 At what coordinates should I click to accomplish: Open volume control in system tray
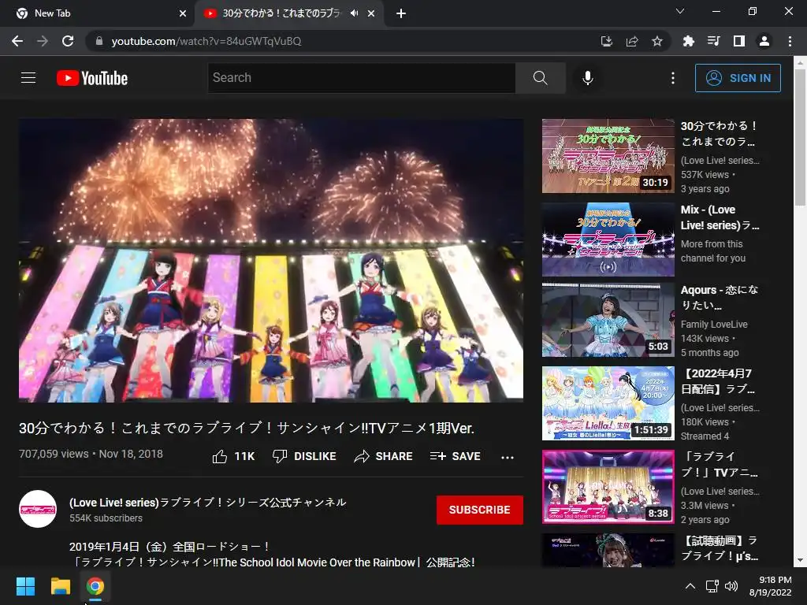(x=731, y=586)
